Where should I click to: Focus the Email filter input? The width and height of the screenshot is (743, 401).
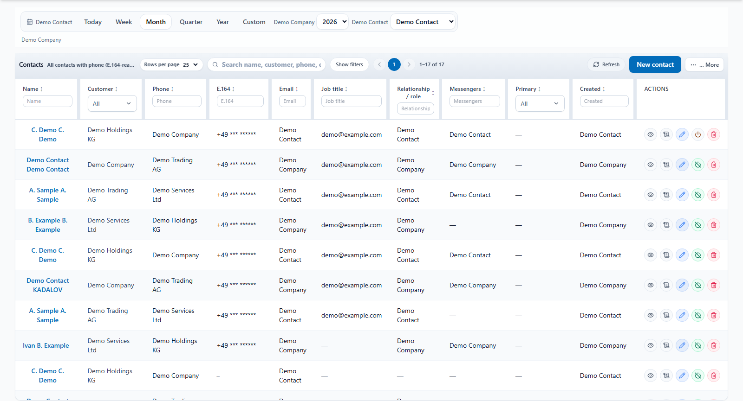293,101
